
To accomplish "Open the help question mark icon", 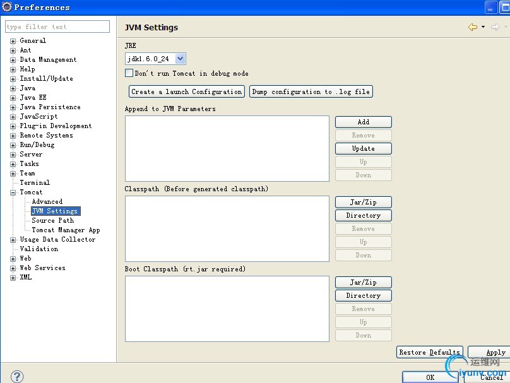I will pos(17,377).
